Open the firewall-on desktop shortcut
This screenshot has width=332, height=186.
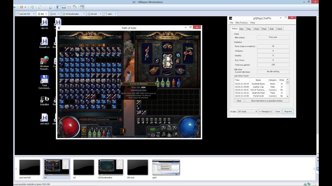point(44,43)
